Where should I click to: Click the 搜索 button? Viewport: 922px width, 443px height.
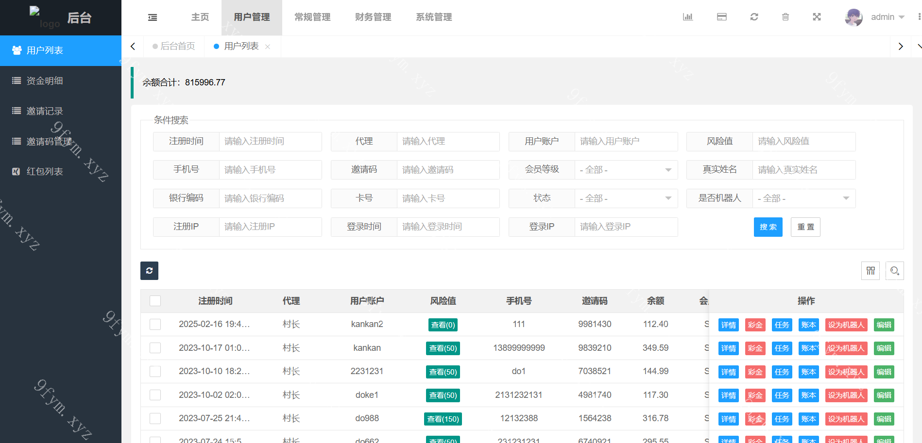click(768, 227)
